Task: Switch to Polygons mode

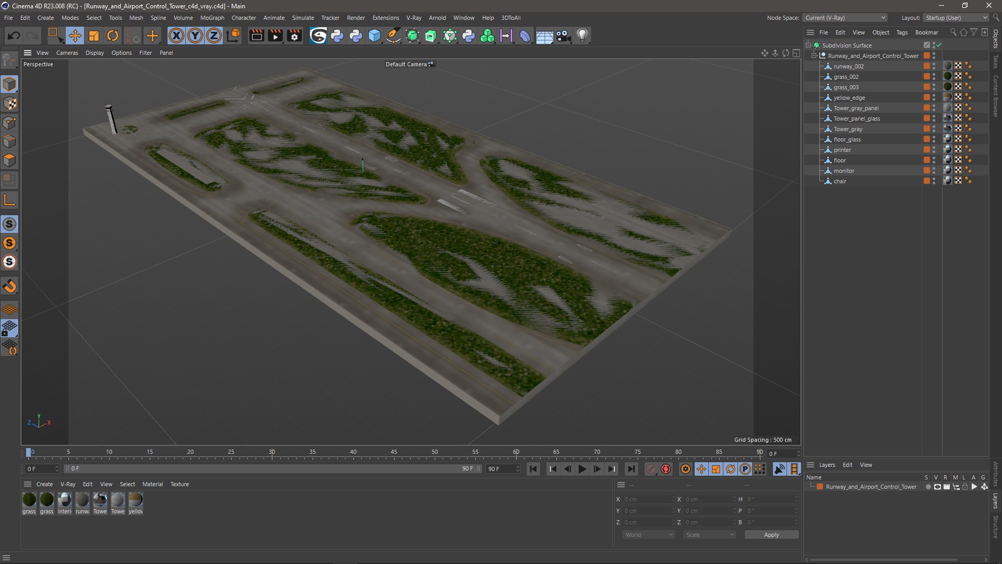Action: 9,160
